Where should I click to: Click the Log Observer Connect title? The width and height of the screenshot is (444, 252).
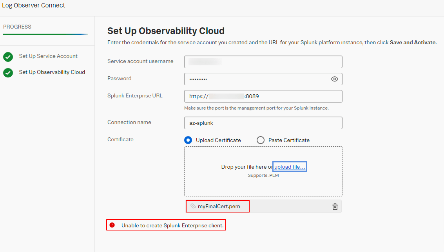click(34, 5)
